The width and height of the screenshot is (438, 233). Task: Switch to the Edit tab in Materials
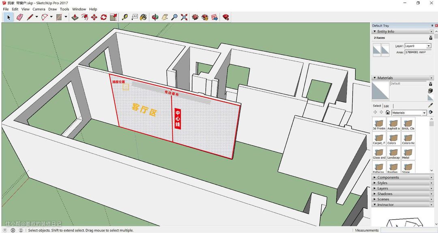point(386,106)
